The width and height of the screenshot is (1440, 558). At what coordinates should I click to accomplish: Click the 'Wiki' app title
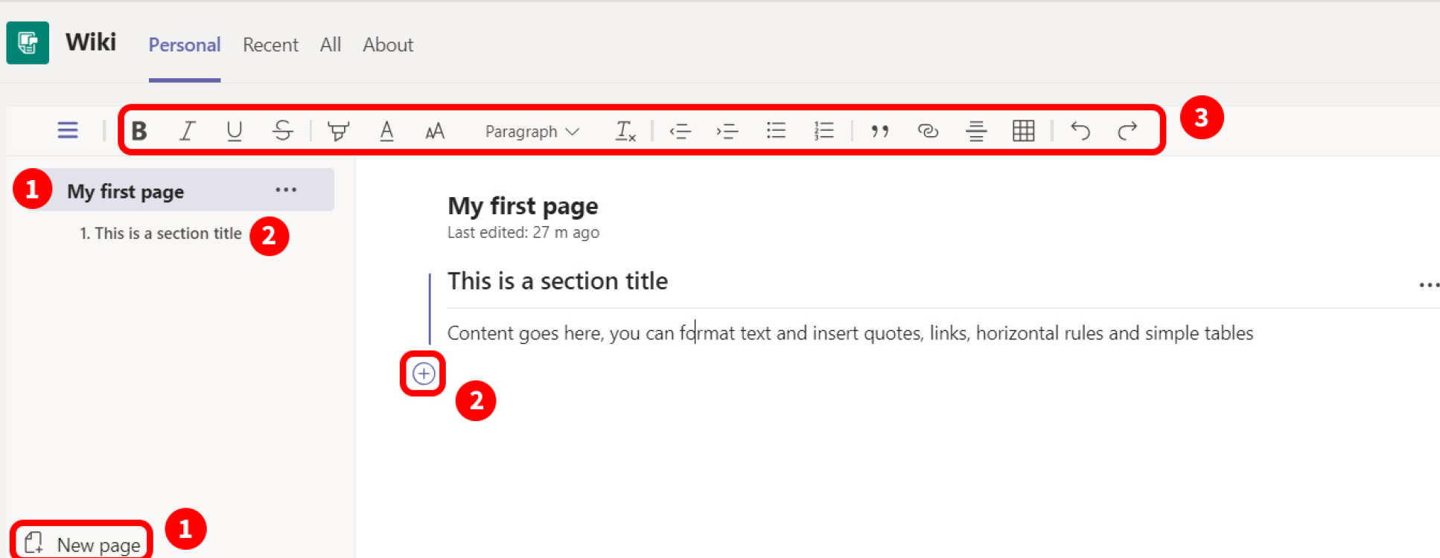coord(91,42)
